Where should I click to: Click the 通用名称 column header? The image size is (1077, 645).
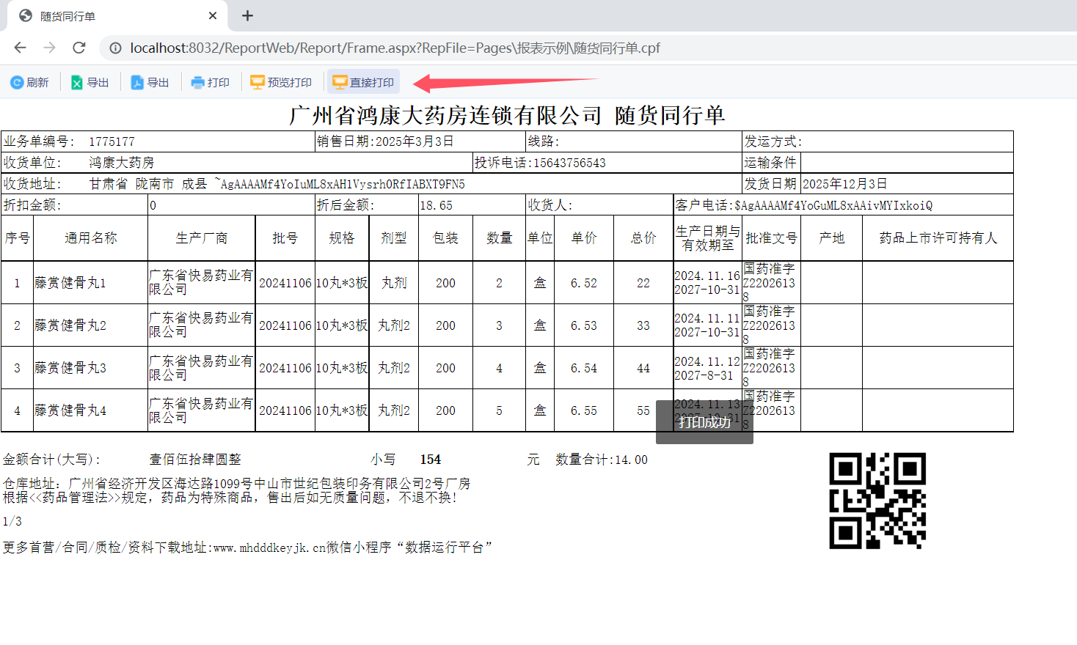click(91, 238)
